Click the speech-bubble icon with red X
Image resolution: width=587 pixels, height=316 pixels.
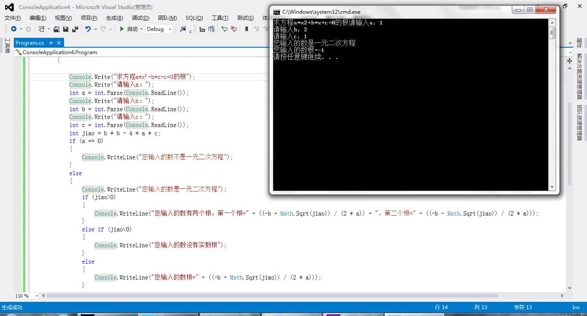coord(234,29)
